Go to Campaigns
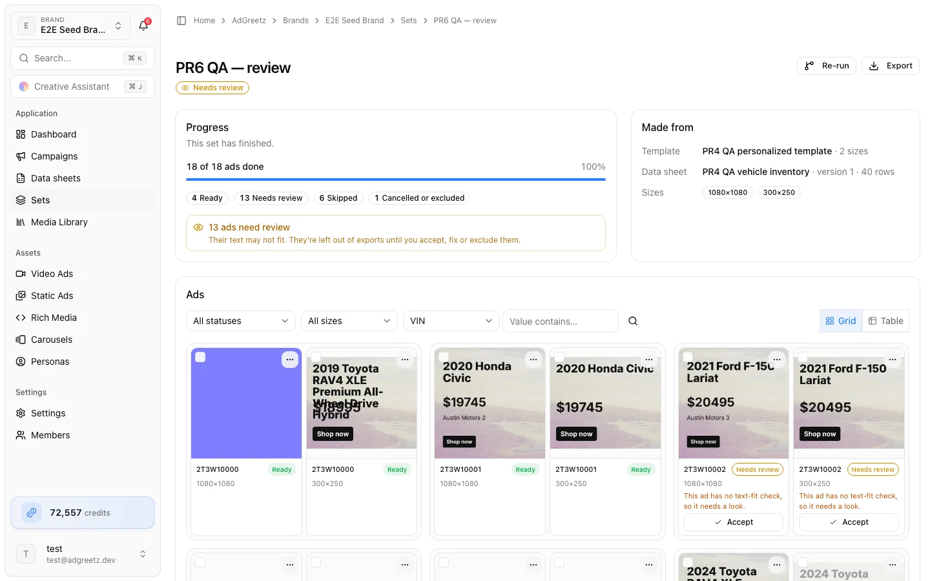This screenshot has height=581, width=930. 83,156
